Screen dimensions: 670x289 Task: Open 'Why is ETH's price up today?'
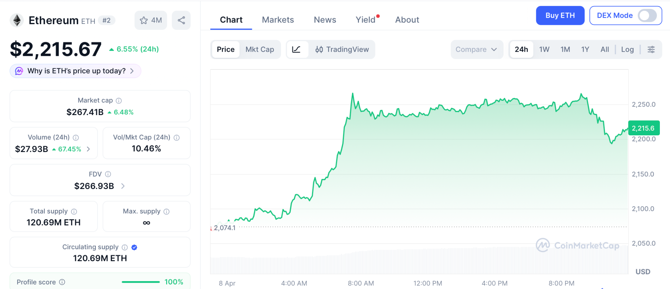(76, 71)
